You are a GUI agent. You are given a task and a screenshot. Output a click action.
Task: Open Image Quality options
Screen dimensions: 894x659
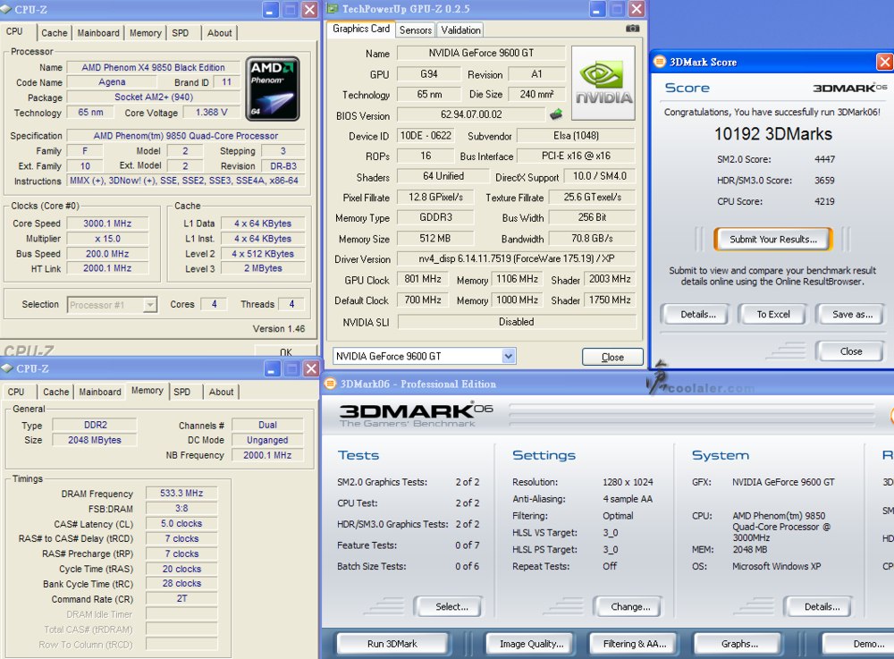click(x=531, y=644)
